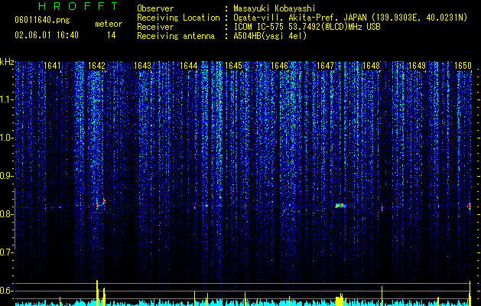Click the 1642 time marker

96,66
